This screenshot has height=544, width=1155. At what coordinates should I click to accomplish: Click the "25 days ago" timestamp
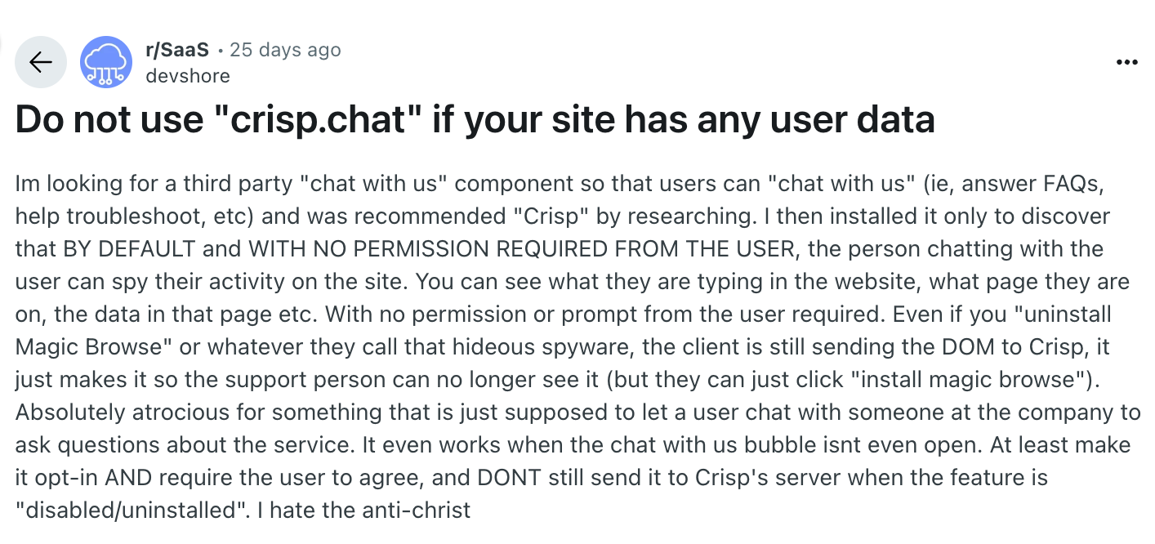tap(285, 50)
